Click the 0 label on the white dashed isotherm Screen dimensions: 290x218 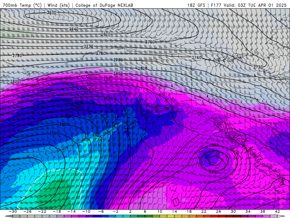point(54,170)
